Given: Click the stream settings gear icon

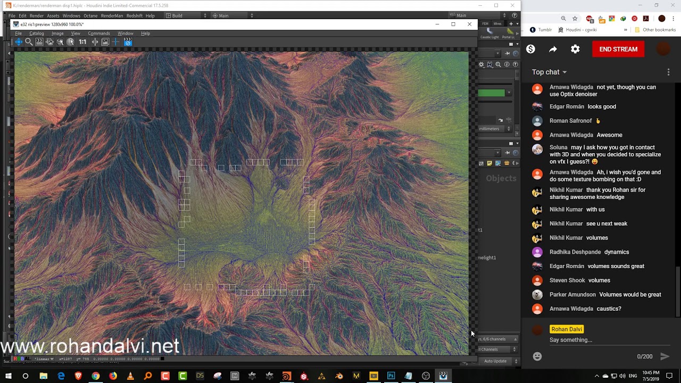Looking at the screenshot, I should tap(575, 49).
